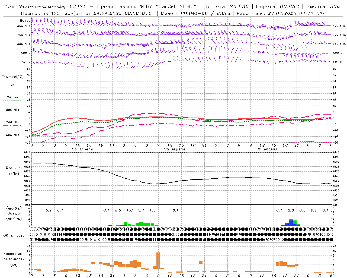
Task: Click the 'Тем-ра(°C)' temperature axis label
Action: pos(13,77)
